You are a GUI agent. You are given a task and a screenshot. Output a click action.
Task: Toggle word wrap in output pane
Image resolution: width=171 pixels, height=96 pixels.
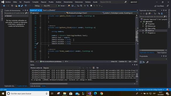pyautogui.click(x=97, y=68)
